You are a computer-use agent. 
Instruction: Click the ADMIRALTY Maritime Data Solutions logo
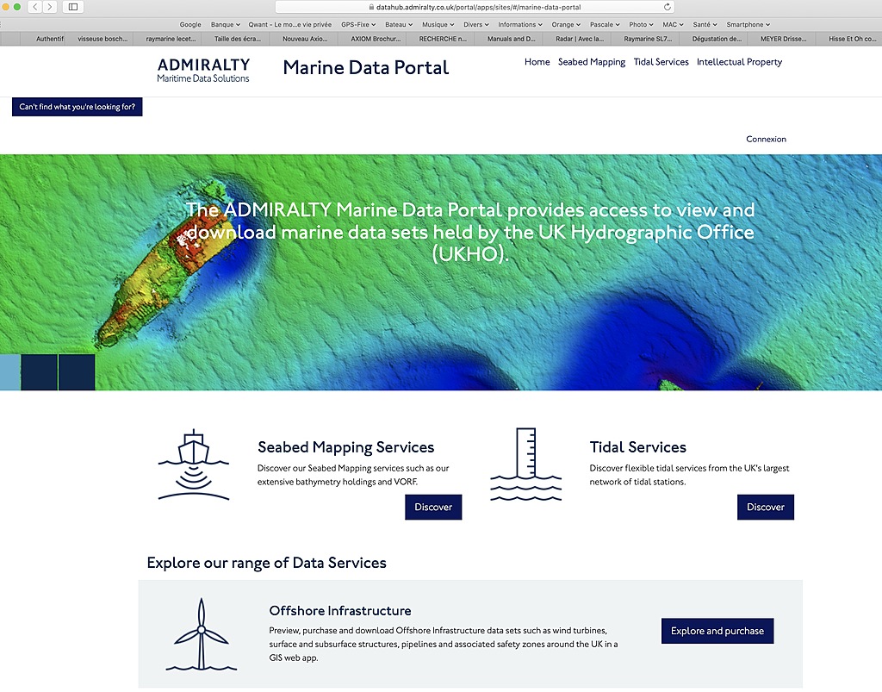coord(203,71)
